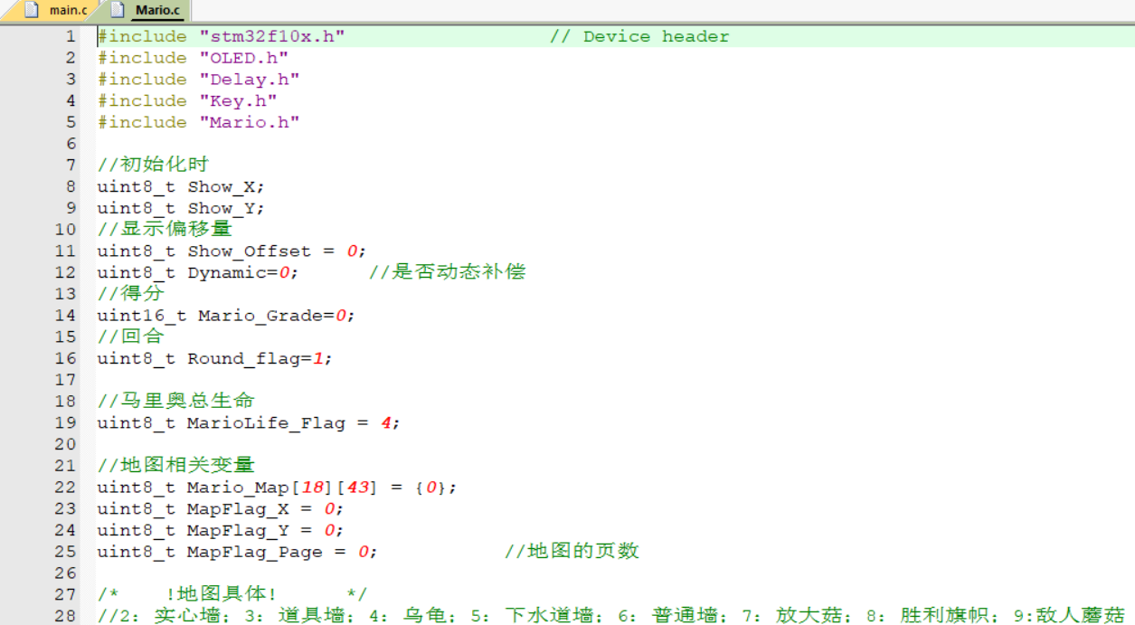Click the MarioLife_Flag variable name

[x=266, y=423]
